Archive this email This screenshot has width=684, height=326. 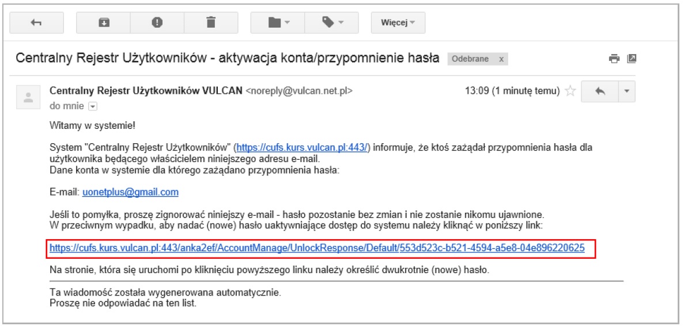tap(103, 22)
